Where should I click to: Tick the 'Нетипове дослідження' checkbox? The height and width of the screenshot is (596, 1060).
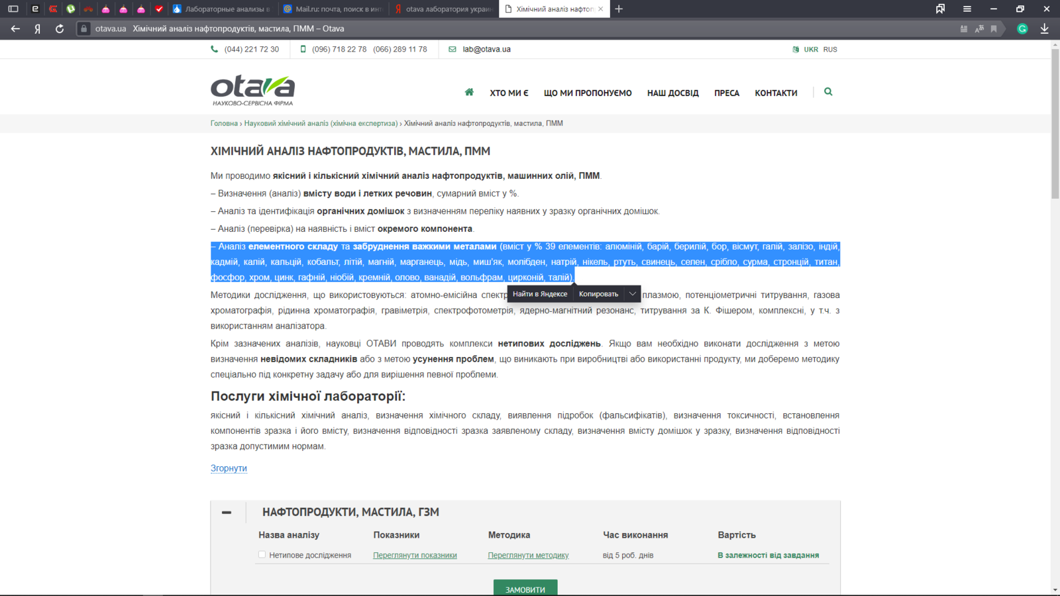pyautogui.click(x=262, y=555)
